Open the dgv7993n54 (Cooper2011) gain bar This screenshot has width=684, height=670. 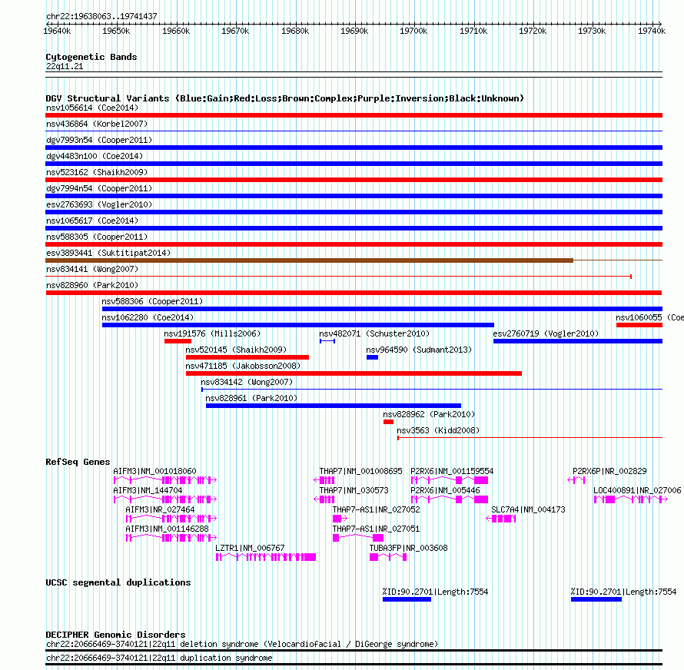tap(354, 148)
